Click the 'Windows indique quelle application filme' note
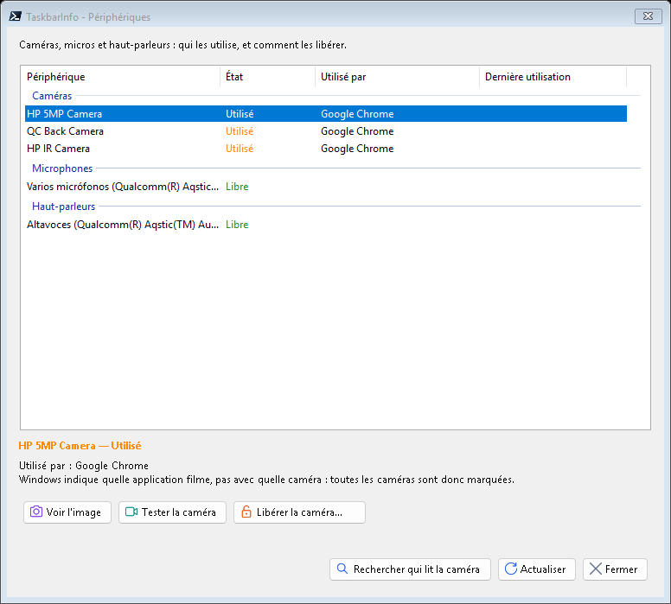 [x=266, y=480]
